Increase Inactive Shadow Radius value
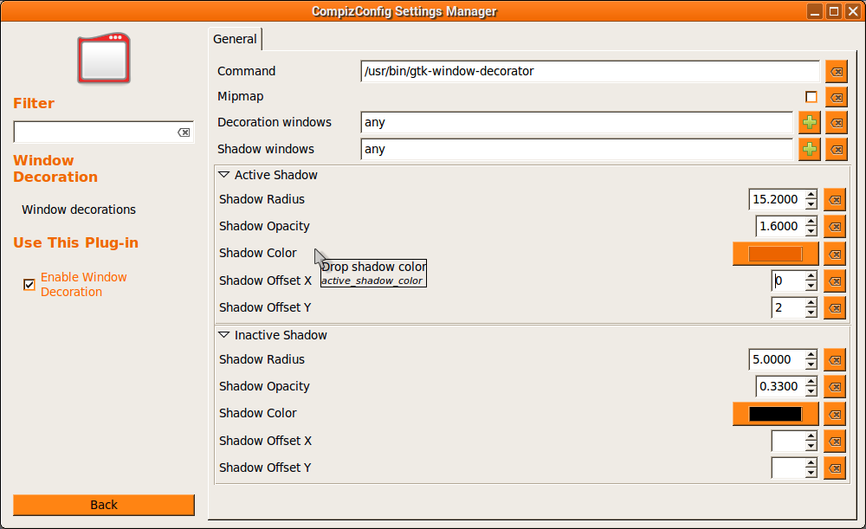This screenshot has height=529, width=866. [811, 354]
